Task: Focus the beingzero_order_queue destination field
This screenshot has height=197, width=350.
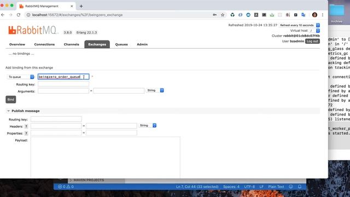Action: coord(63,77)
